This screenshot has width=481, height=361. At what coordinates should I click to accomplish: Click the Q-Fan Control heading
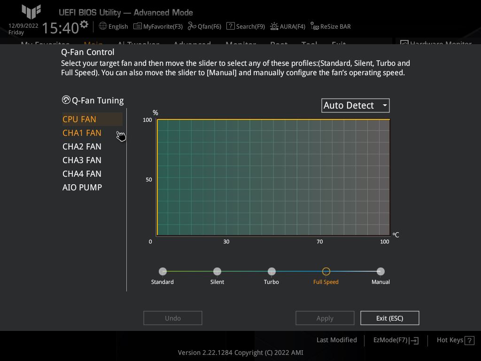point(88,52)
